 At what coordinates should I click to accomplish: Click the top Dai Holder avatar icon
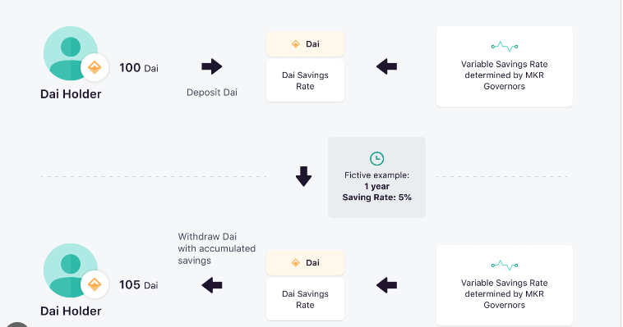[71, 53]
